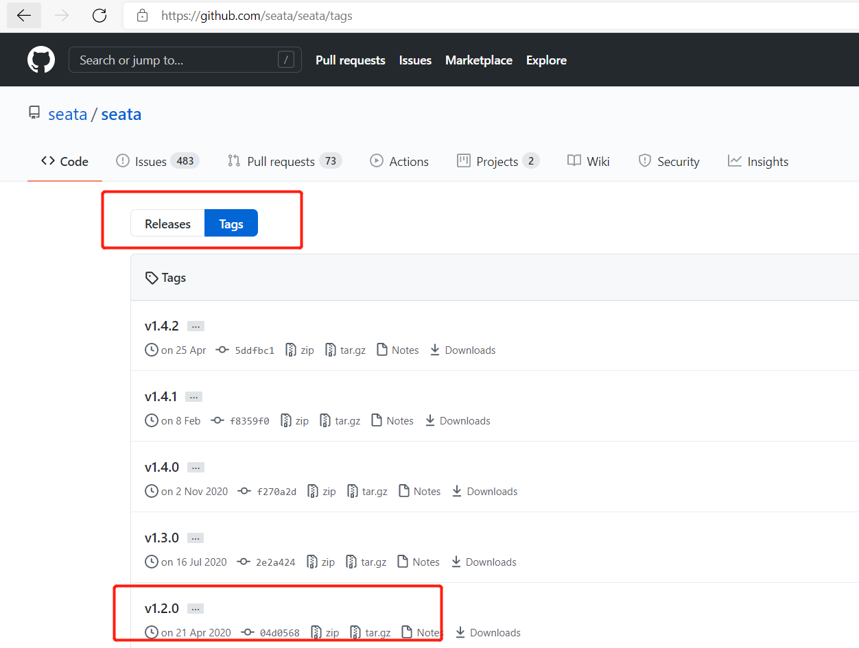859x648 pixels.
Task: Open Notes for v1.4.2
Action: [x=397, y=350]
